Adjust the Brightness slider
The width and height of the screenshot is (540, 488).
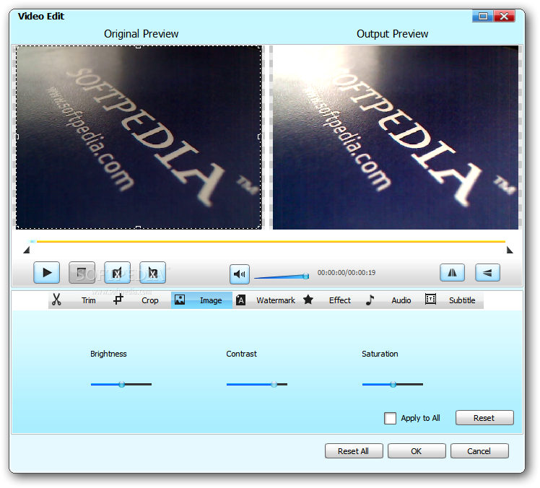point(121,384)
